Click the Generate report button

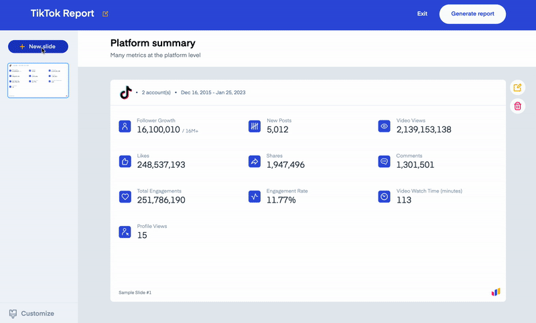coord(472,14)
